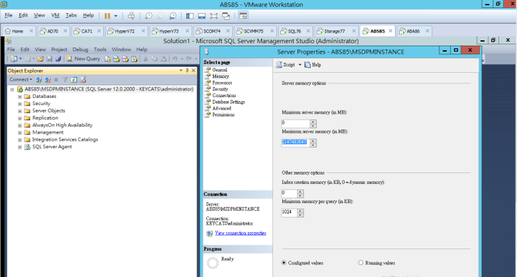
Task: Click the Object Explorer filter icon
Action: tap(65, 79)
